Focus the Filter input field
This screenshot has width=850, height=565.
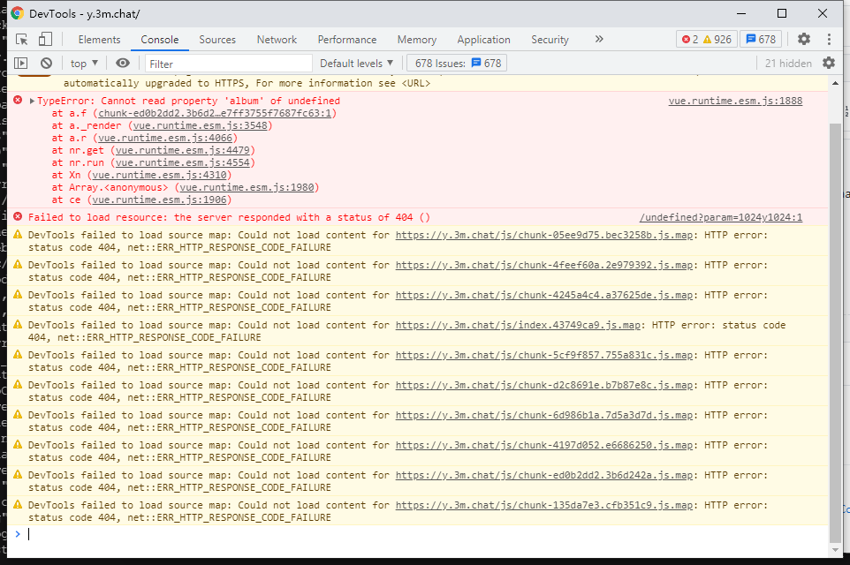click(x=229, y=64)
